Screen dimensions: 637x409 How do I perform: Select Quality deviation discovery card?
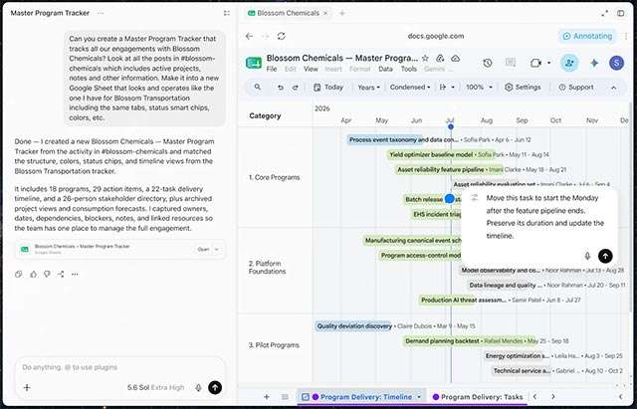point(354,326)
